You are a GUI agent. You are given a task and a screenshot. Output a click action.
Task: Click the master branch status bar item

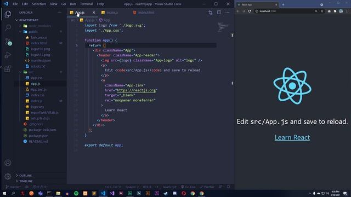pos(13,187)
